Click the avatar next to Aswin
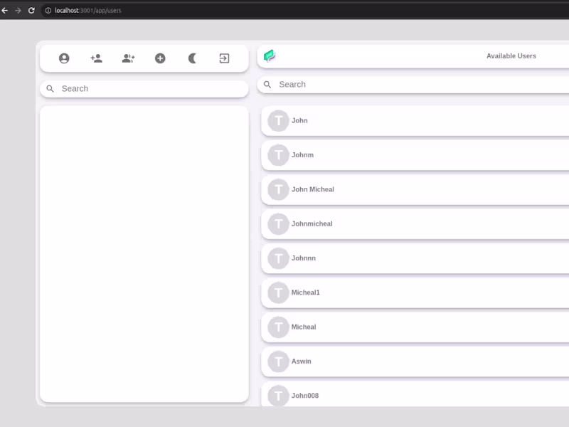 (x=278, y=362)
